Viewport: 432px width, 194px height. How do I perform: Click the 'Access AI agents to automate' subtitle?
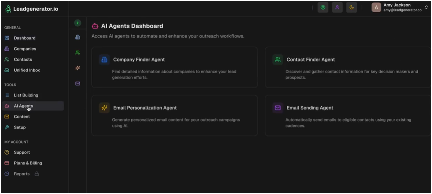point(168,36)
